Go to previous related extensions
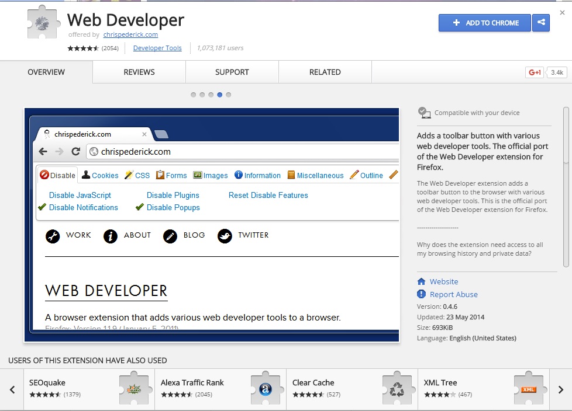 click(12, 389)
